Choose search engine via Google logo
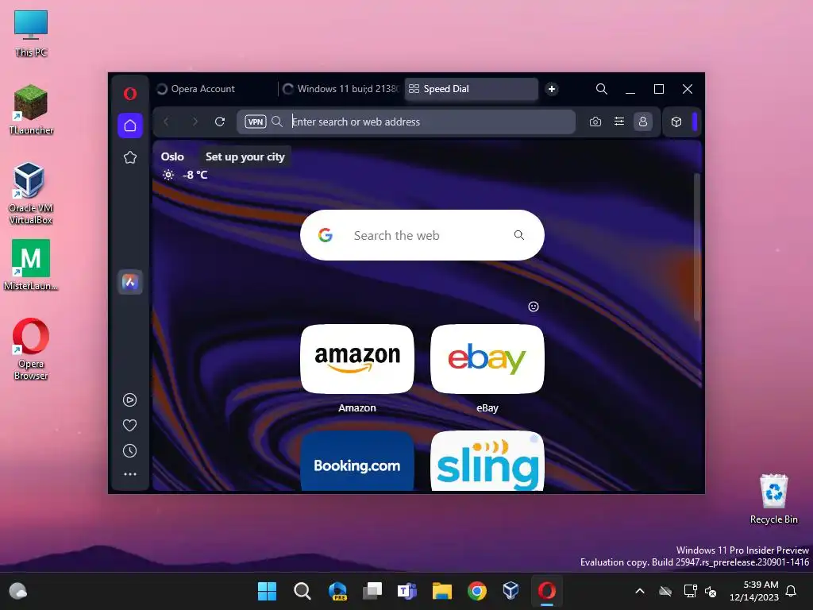This screenshot has width=813, height=610. 326,235
